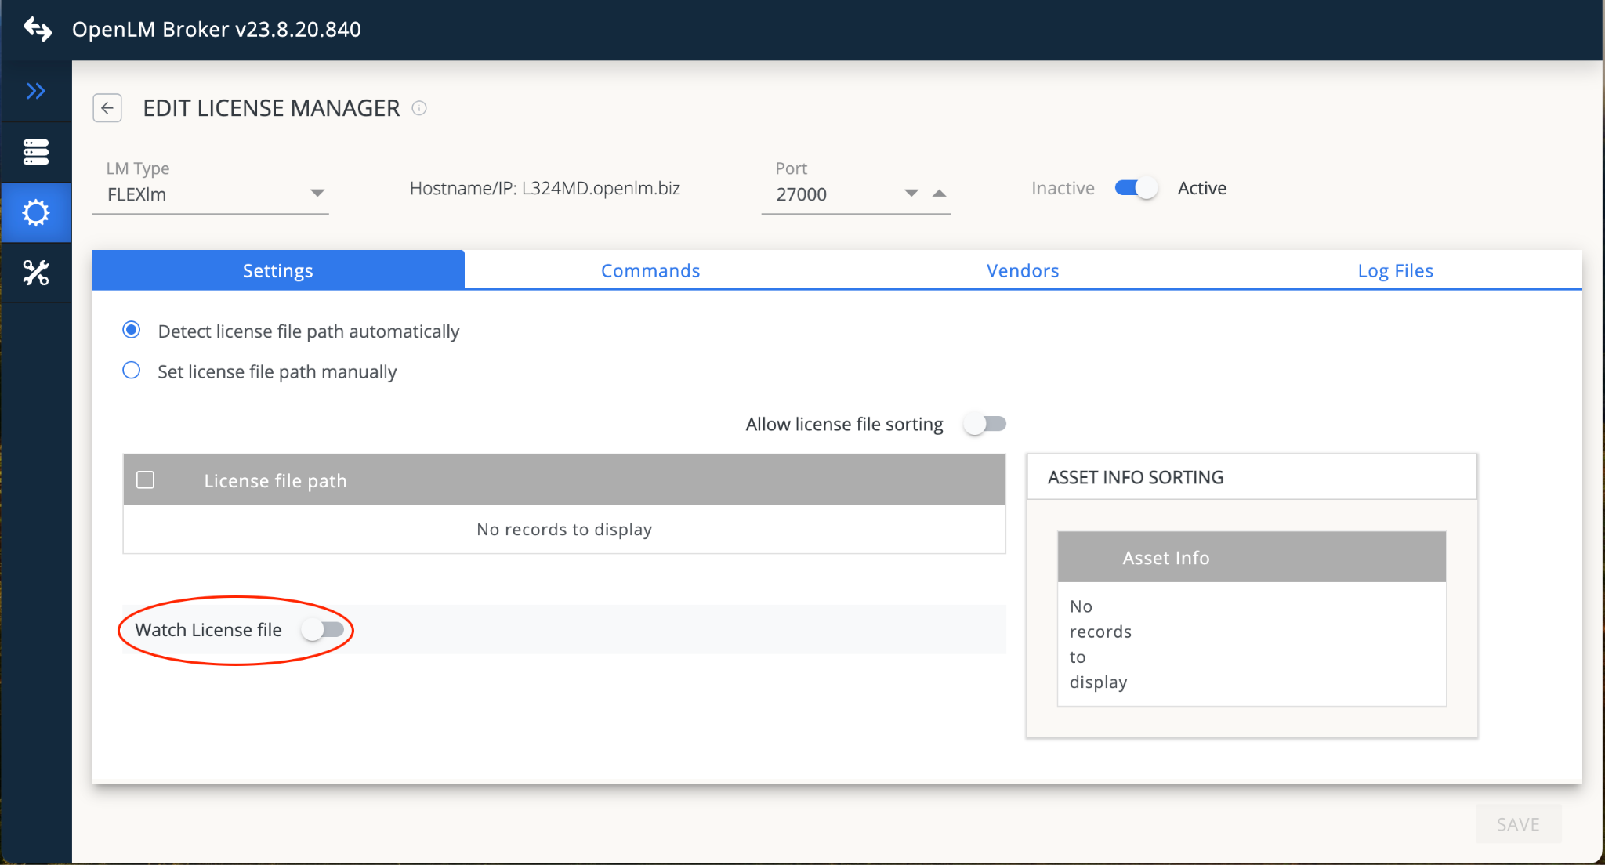Click the back arrow button

[x=107, y=108]
